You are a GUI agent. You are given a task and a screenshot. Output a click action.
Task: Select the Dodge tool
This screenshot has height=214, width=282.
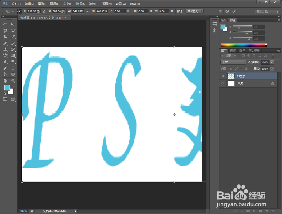[13, 62]
